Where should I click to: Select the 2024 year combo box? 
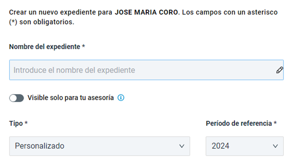(245, 146)
